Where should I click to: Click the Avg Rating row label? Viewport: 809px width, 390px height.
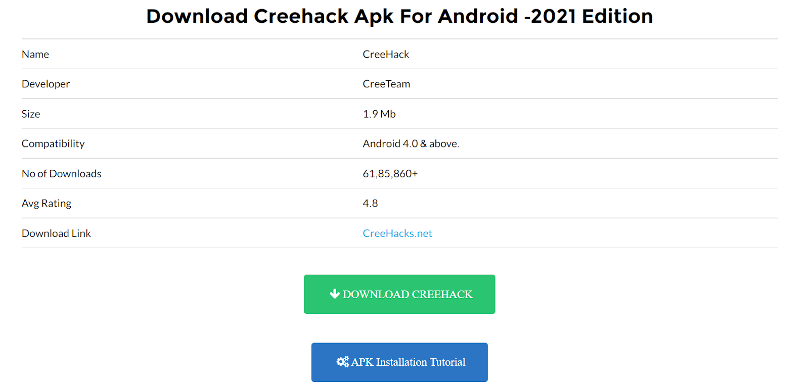[47, 203]
